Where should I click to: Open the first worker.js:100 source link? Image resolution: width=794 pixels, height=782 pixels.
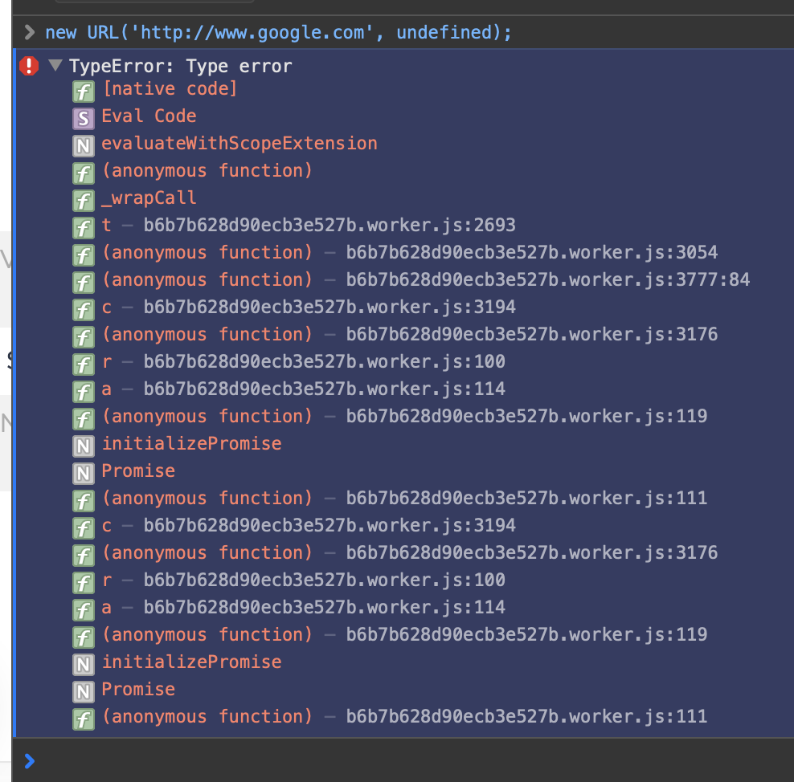(324, 362)
